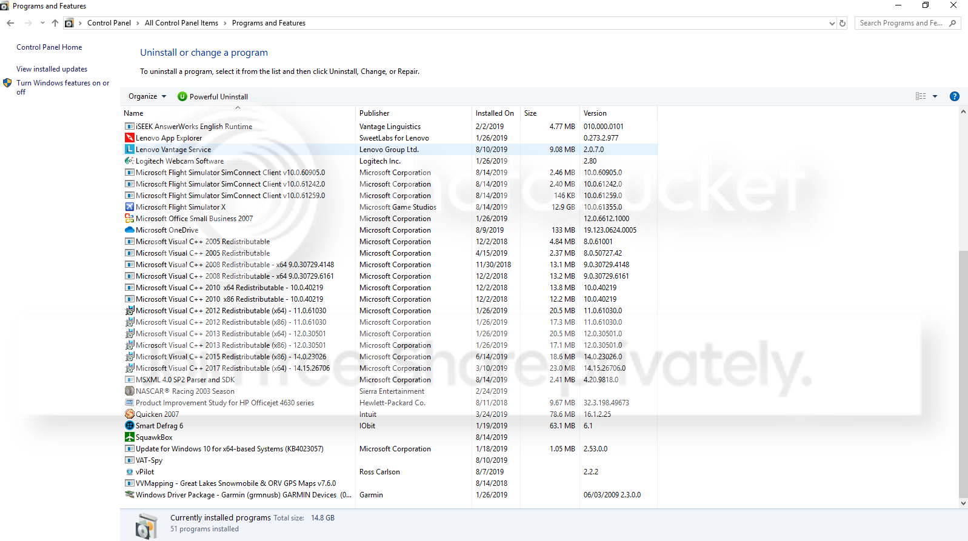
Task: Click the vertical scrollbar thumb
Action: (963, 374)
